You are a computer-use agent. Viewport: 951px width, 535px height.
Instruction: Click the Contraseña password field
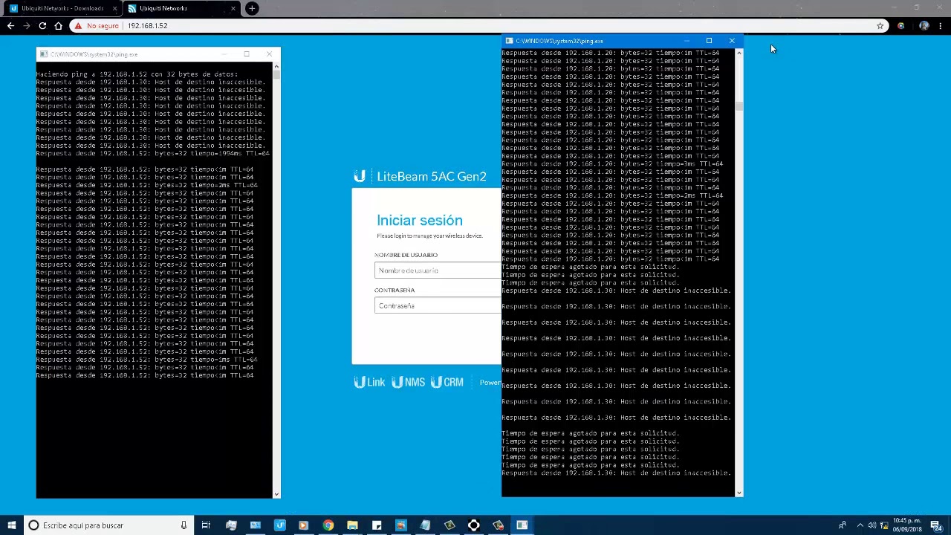click(x=438, y=305)
